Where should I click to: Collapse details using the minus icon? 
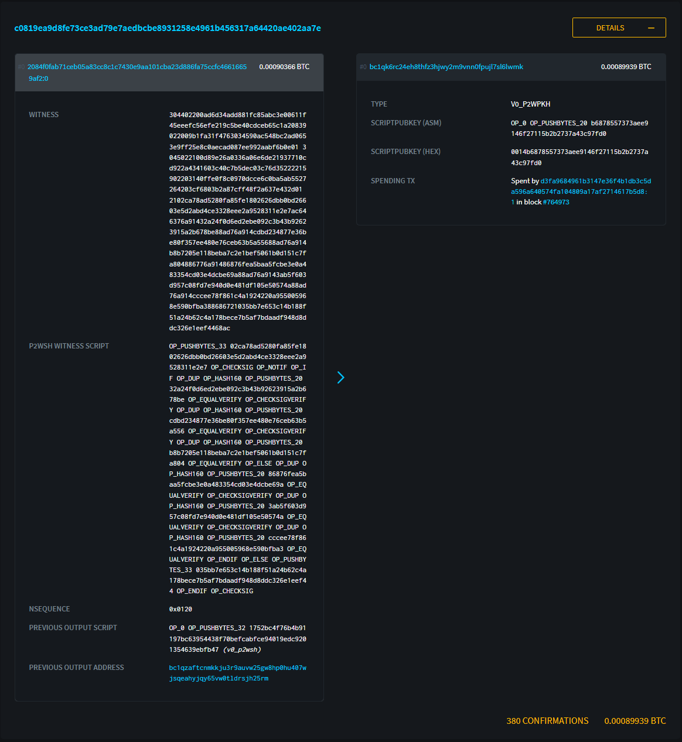coord(651,28)
